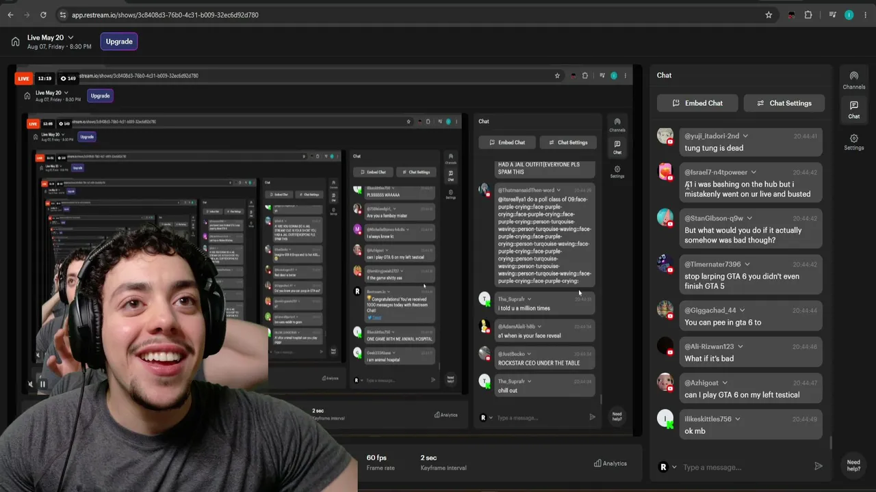
Task: Click the red extension icon in browser toolbar
Action: click(792, 14)
